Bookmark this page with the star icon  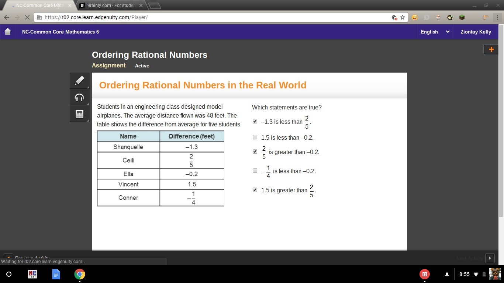403,17
